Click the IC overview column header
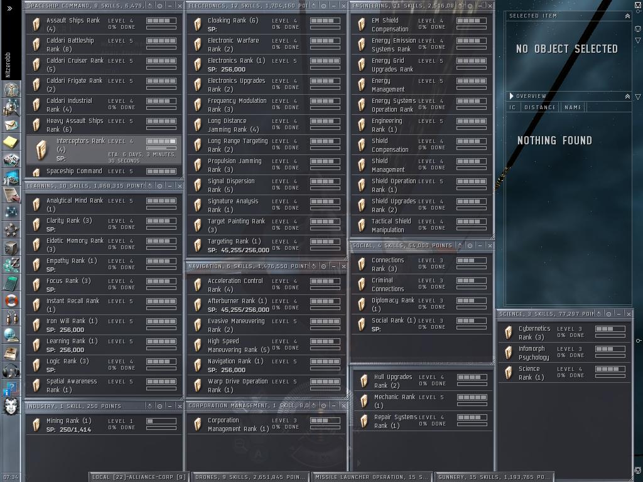The image size is (643, 482). 512,107
